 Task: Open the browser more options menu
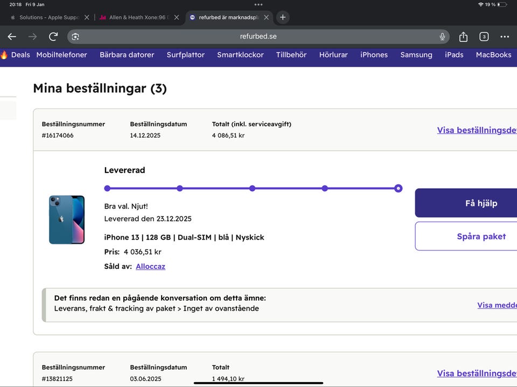click(505, 37)
